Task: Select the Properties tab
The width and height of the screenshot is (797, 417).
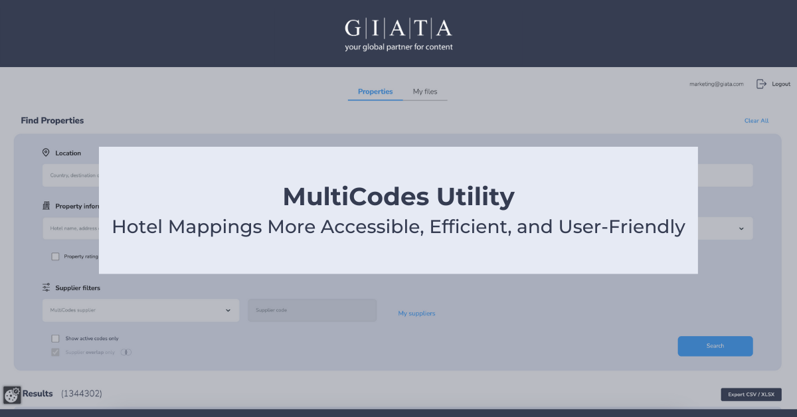Action: pyautogui.click(x=375, y=92)
